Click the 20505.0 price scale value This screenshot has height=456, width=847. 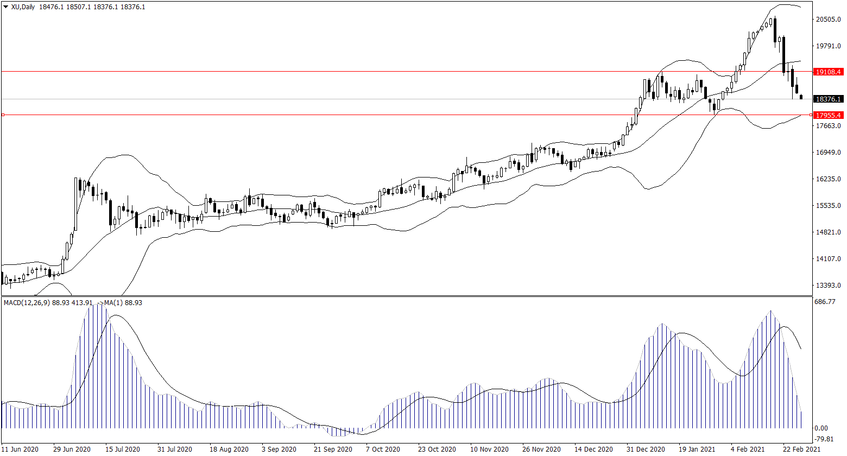[x=828, y=20]
